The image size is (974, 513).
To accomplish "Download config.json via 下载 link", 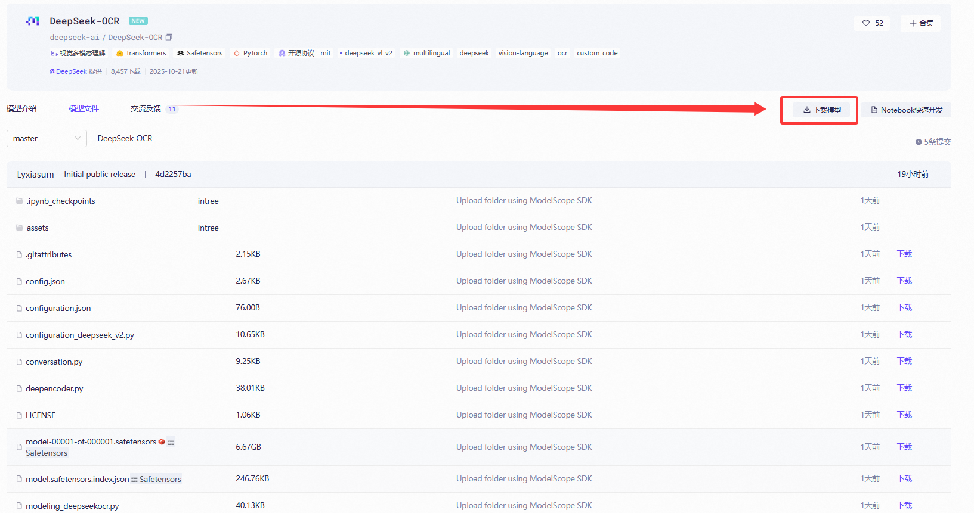I will pos(904,281).
